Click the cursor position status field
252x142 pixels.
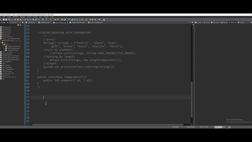205,127
